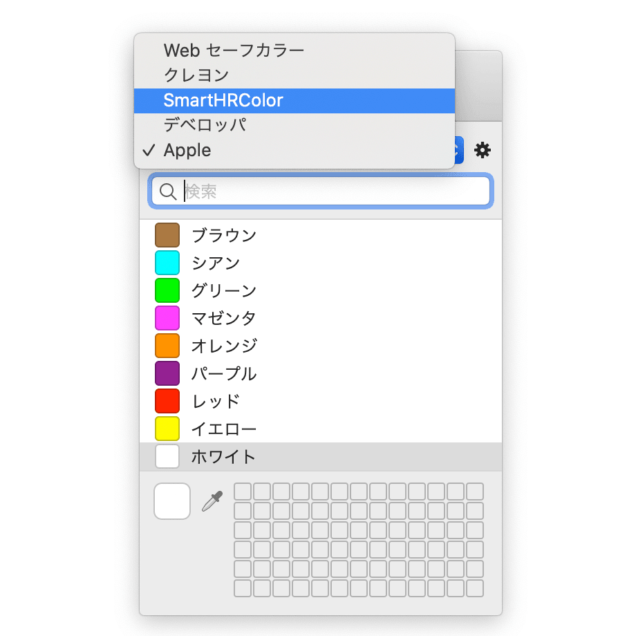Click the シアン color swatch icon
Screen dimensions: 636x636
167,262
